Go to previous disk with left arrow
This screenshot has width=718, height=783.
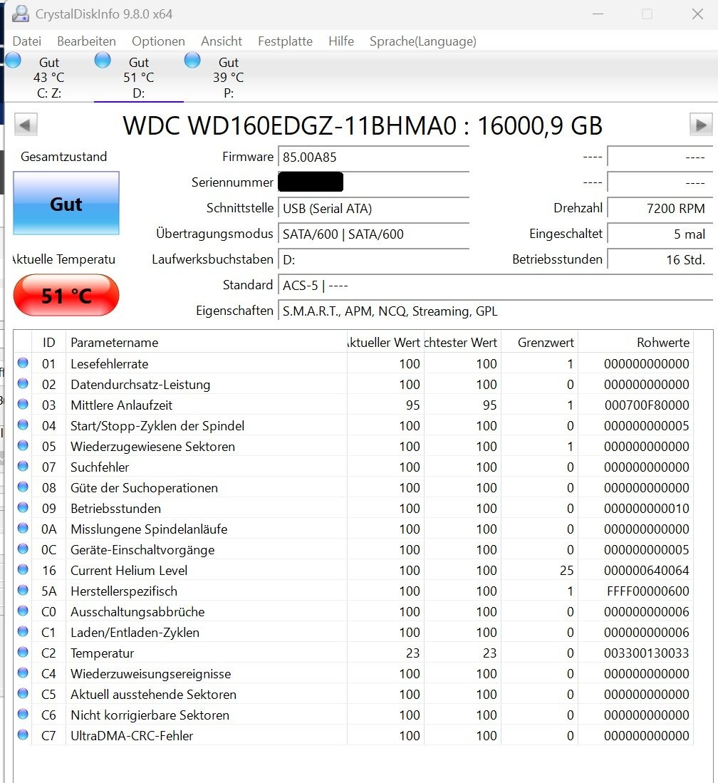pos(26,125)
